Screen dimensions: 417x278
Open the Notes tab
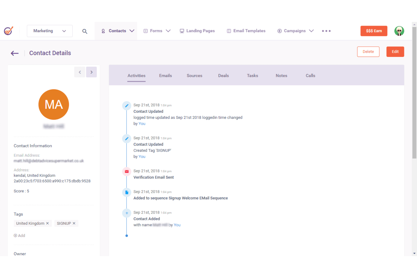pos(281,75)
